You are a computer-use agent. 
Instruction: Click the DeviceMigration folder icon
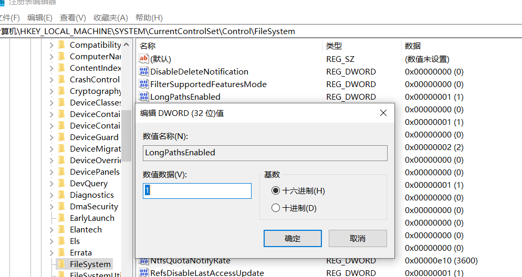click(x=61, y=148)
